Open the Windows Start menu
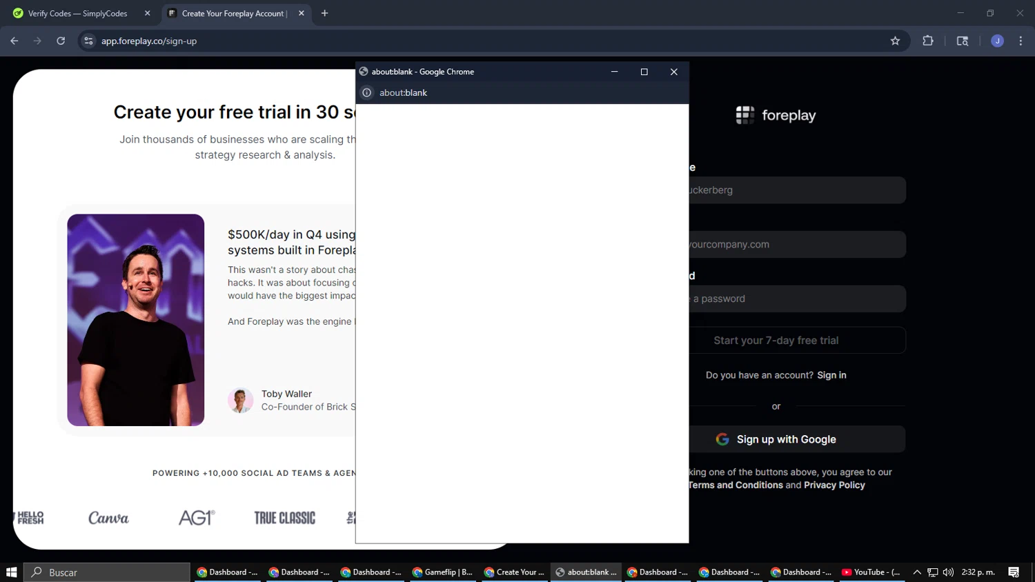 tap(11, 572)
